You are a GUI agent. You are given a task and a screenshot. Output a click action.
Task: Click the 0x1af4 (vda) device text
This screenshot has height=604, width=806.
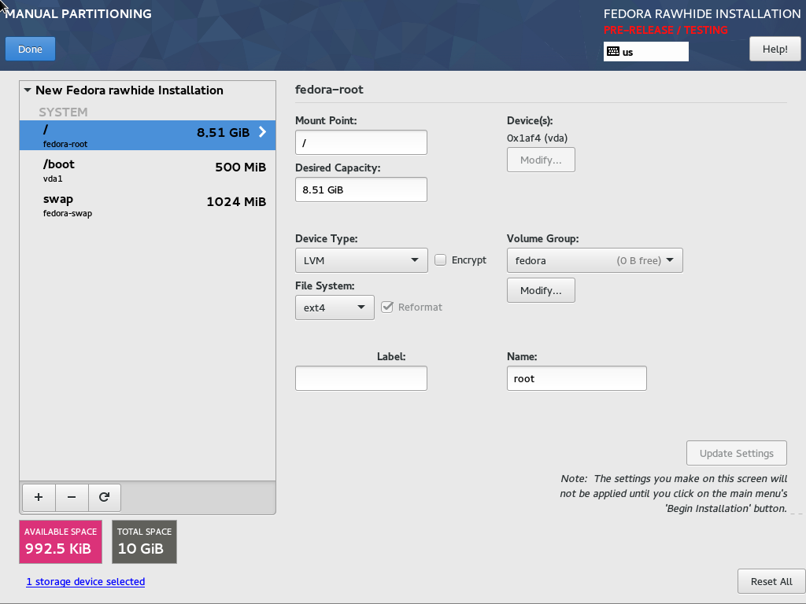(x=537, y=138)
